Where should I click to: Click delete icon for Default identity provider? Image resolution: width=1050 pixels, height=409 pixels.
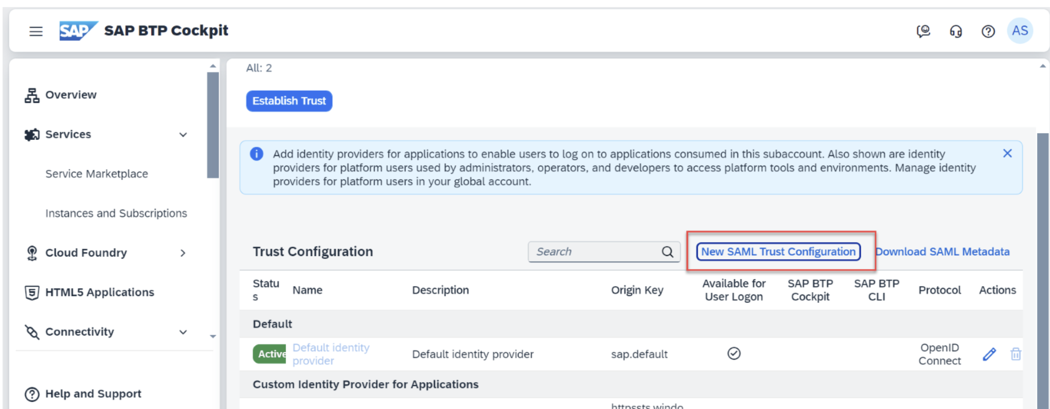pyautogui.click(x=1016, y=354)
